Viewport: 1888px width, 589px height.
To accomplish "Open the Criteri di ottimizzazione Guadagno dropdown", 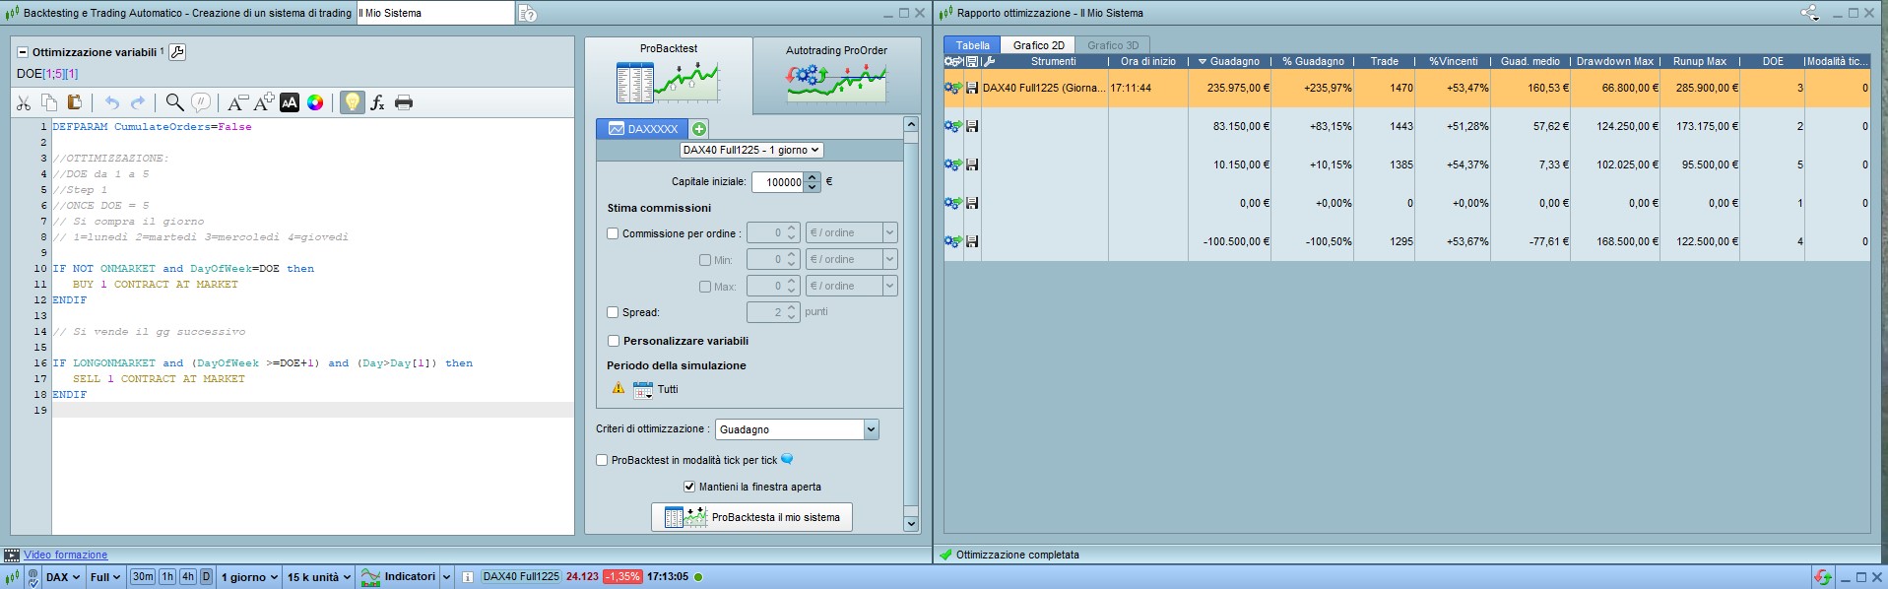I will click(796, 429).
